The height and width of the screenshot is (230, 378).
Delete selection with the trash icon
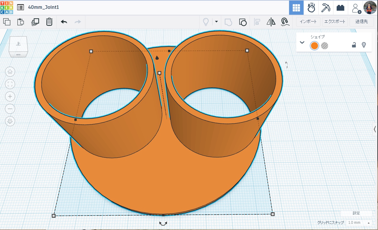click(49, 22)
